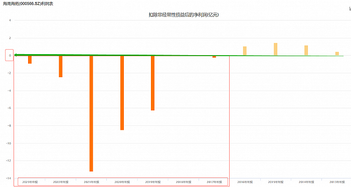The height and width of the screenshot is (187, 351).
Task: Click the 2015年年报 axis label
Action: tap(276, 182)
